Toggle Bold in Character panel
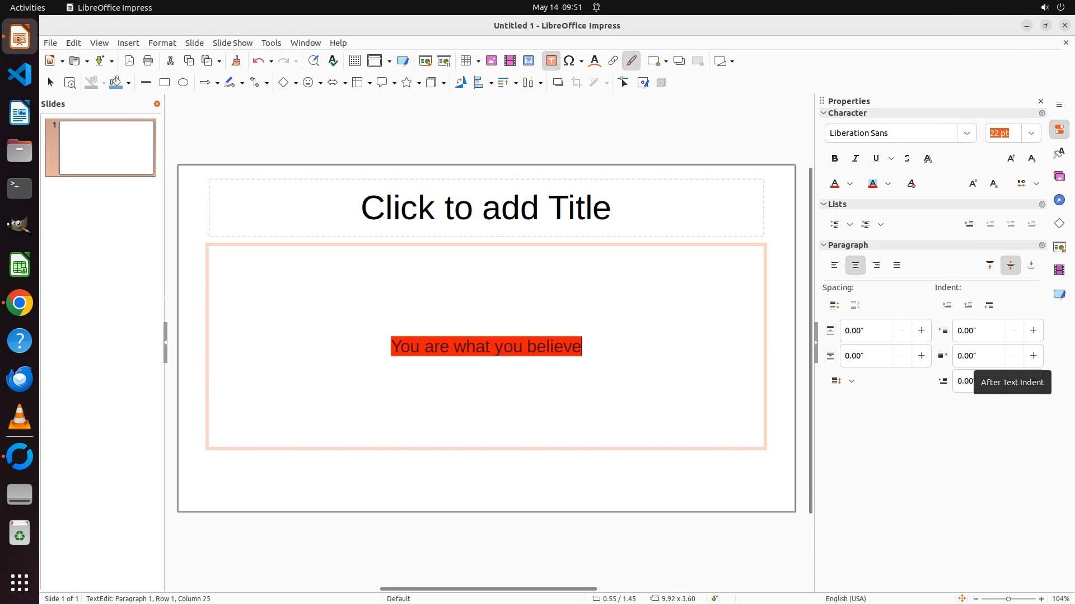This screenshot has height=604, width=1075. pyautogui.click(x=835, y=159)
